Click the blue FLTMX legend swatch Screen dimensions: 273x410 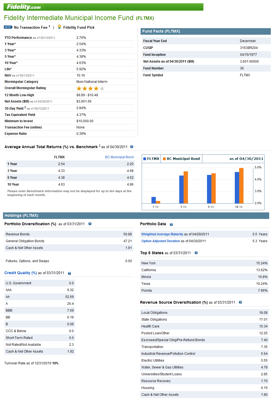point(145,159)
